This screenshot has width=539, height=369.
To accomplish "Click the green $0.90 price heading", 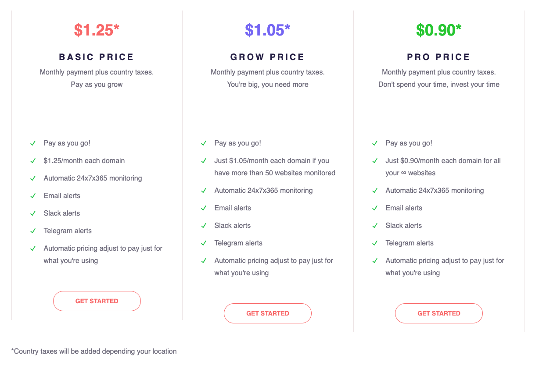I will point(438,30).
